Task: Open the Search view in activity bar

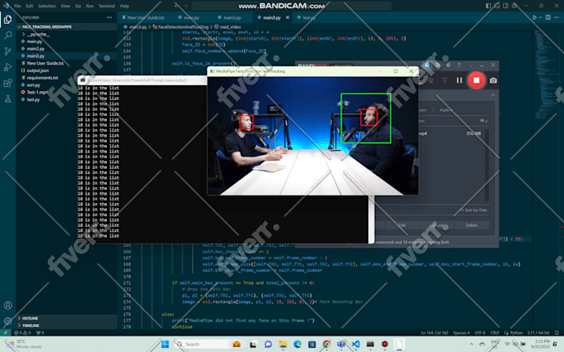Action: tap(7, 35)
